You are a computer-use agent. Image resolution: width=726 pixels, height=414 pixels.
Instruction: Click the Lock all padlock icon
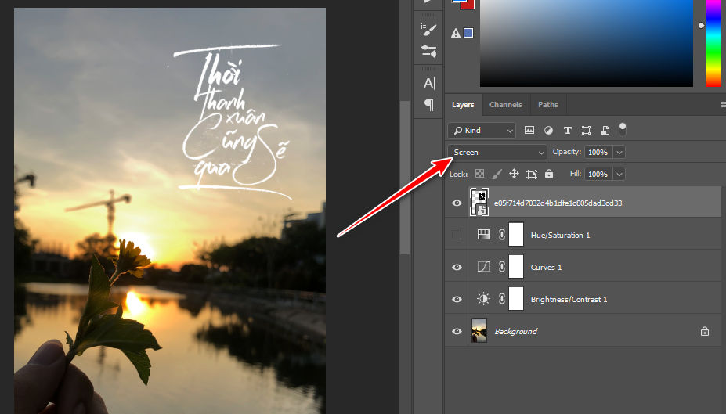point(549,174)
